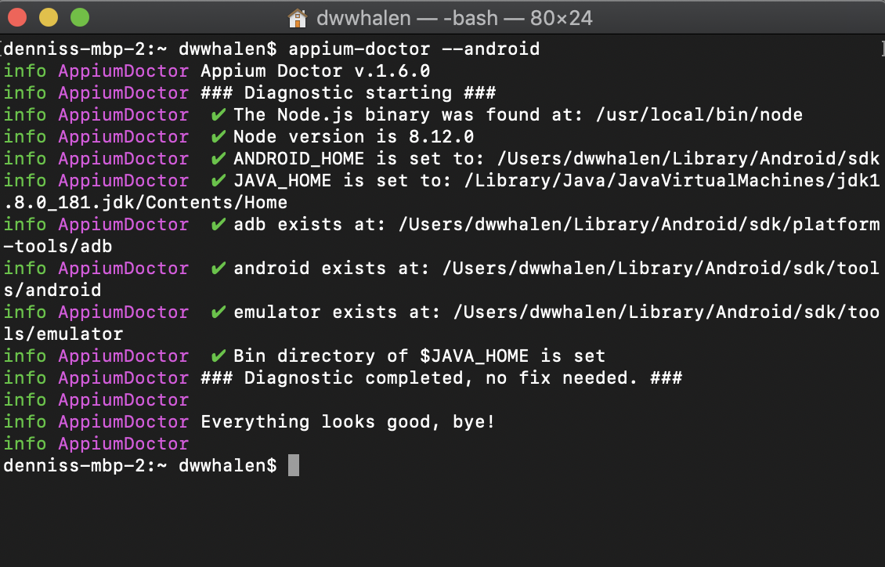Click the 'ls/emulator' wrapped text
The image size is (885, 567).
[x=63, y=334]
